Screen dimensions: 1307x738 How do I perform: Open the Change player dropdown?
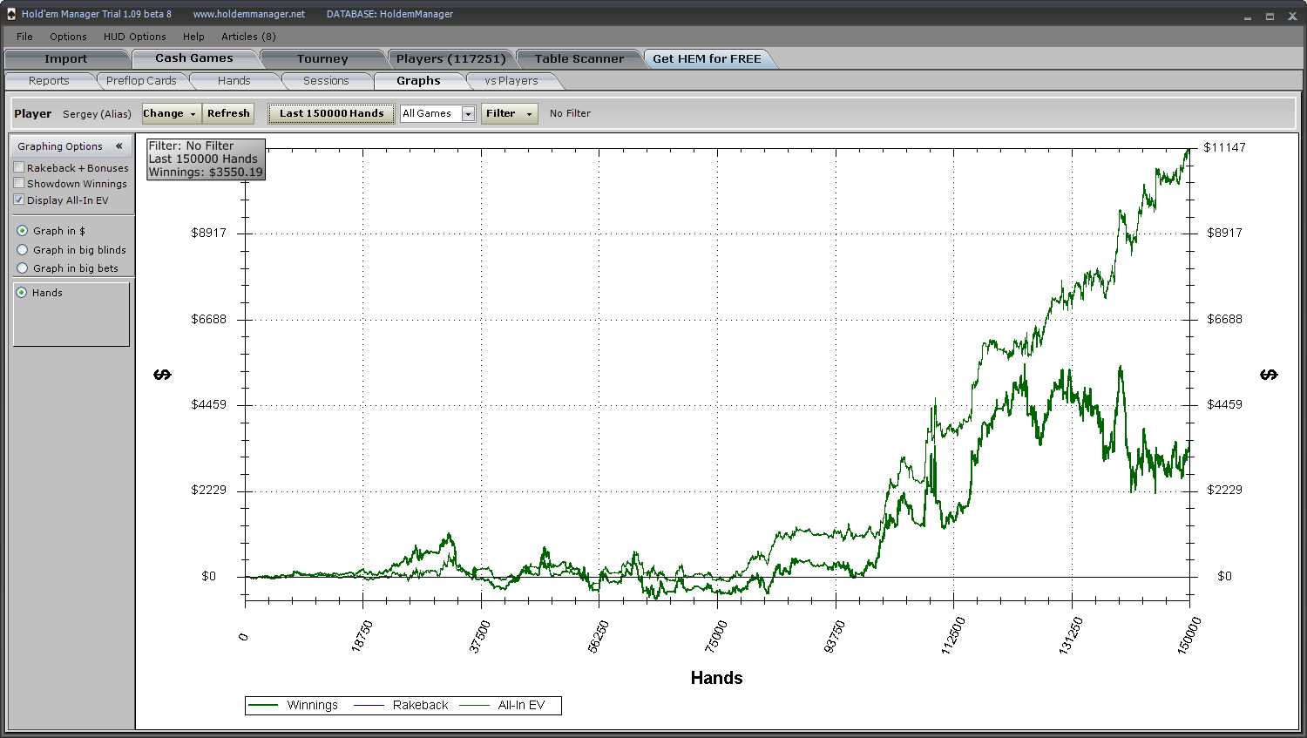coord(171,113)
